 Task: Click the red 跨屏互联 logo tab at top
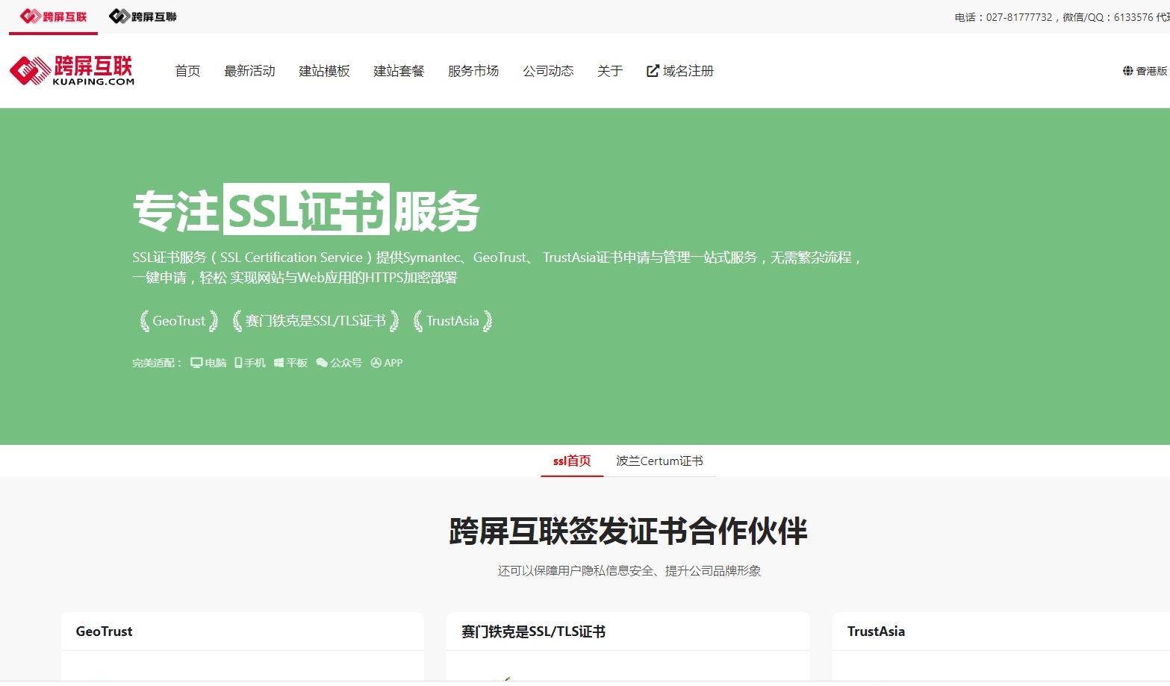click(53, 16)
